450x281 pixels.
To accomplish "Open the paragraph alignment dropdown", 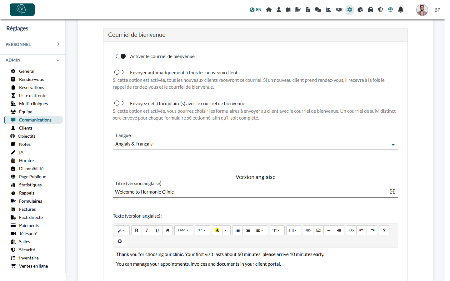I will point(260,230).
